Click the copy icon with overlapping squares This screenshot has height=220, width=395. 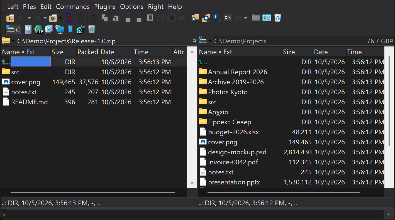point(105,18)
